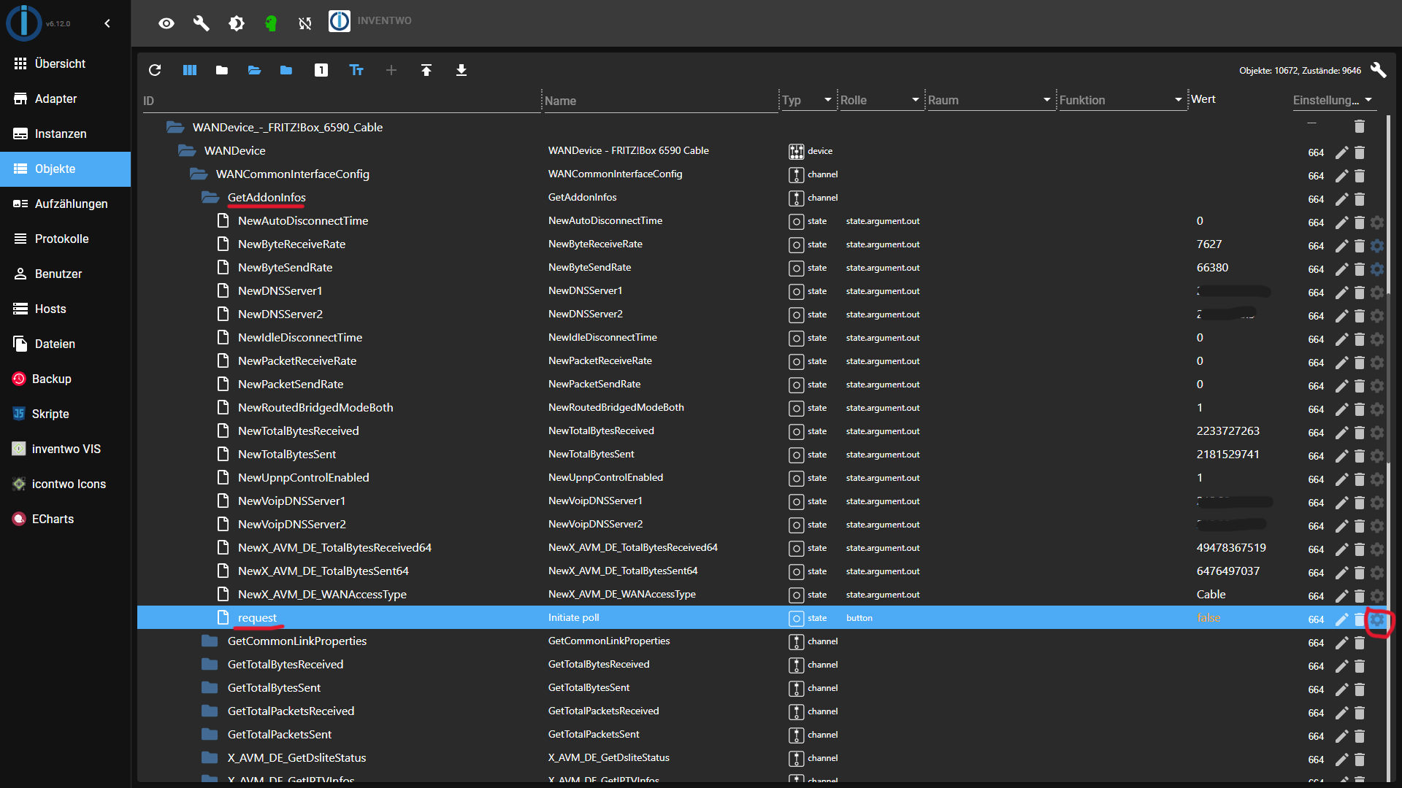Screen dimensions: 1402x788
Task: Expand GetCommonLinkProperties folder
Action: point(210,641)
